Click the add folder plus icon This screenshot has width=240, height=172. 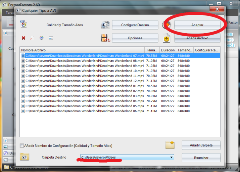click(x=170, y=145)
